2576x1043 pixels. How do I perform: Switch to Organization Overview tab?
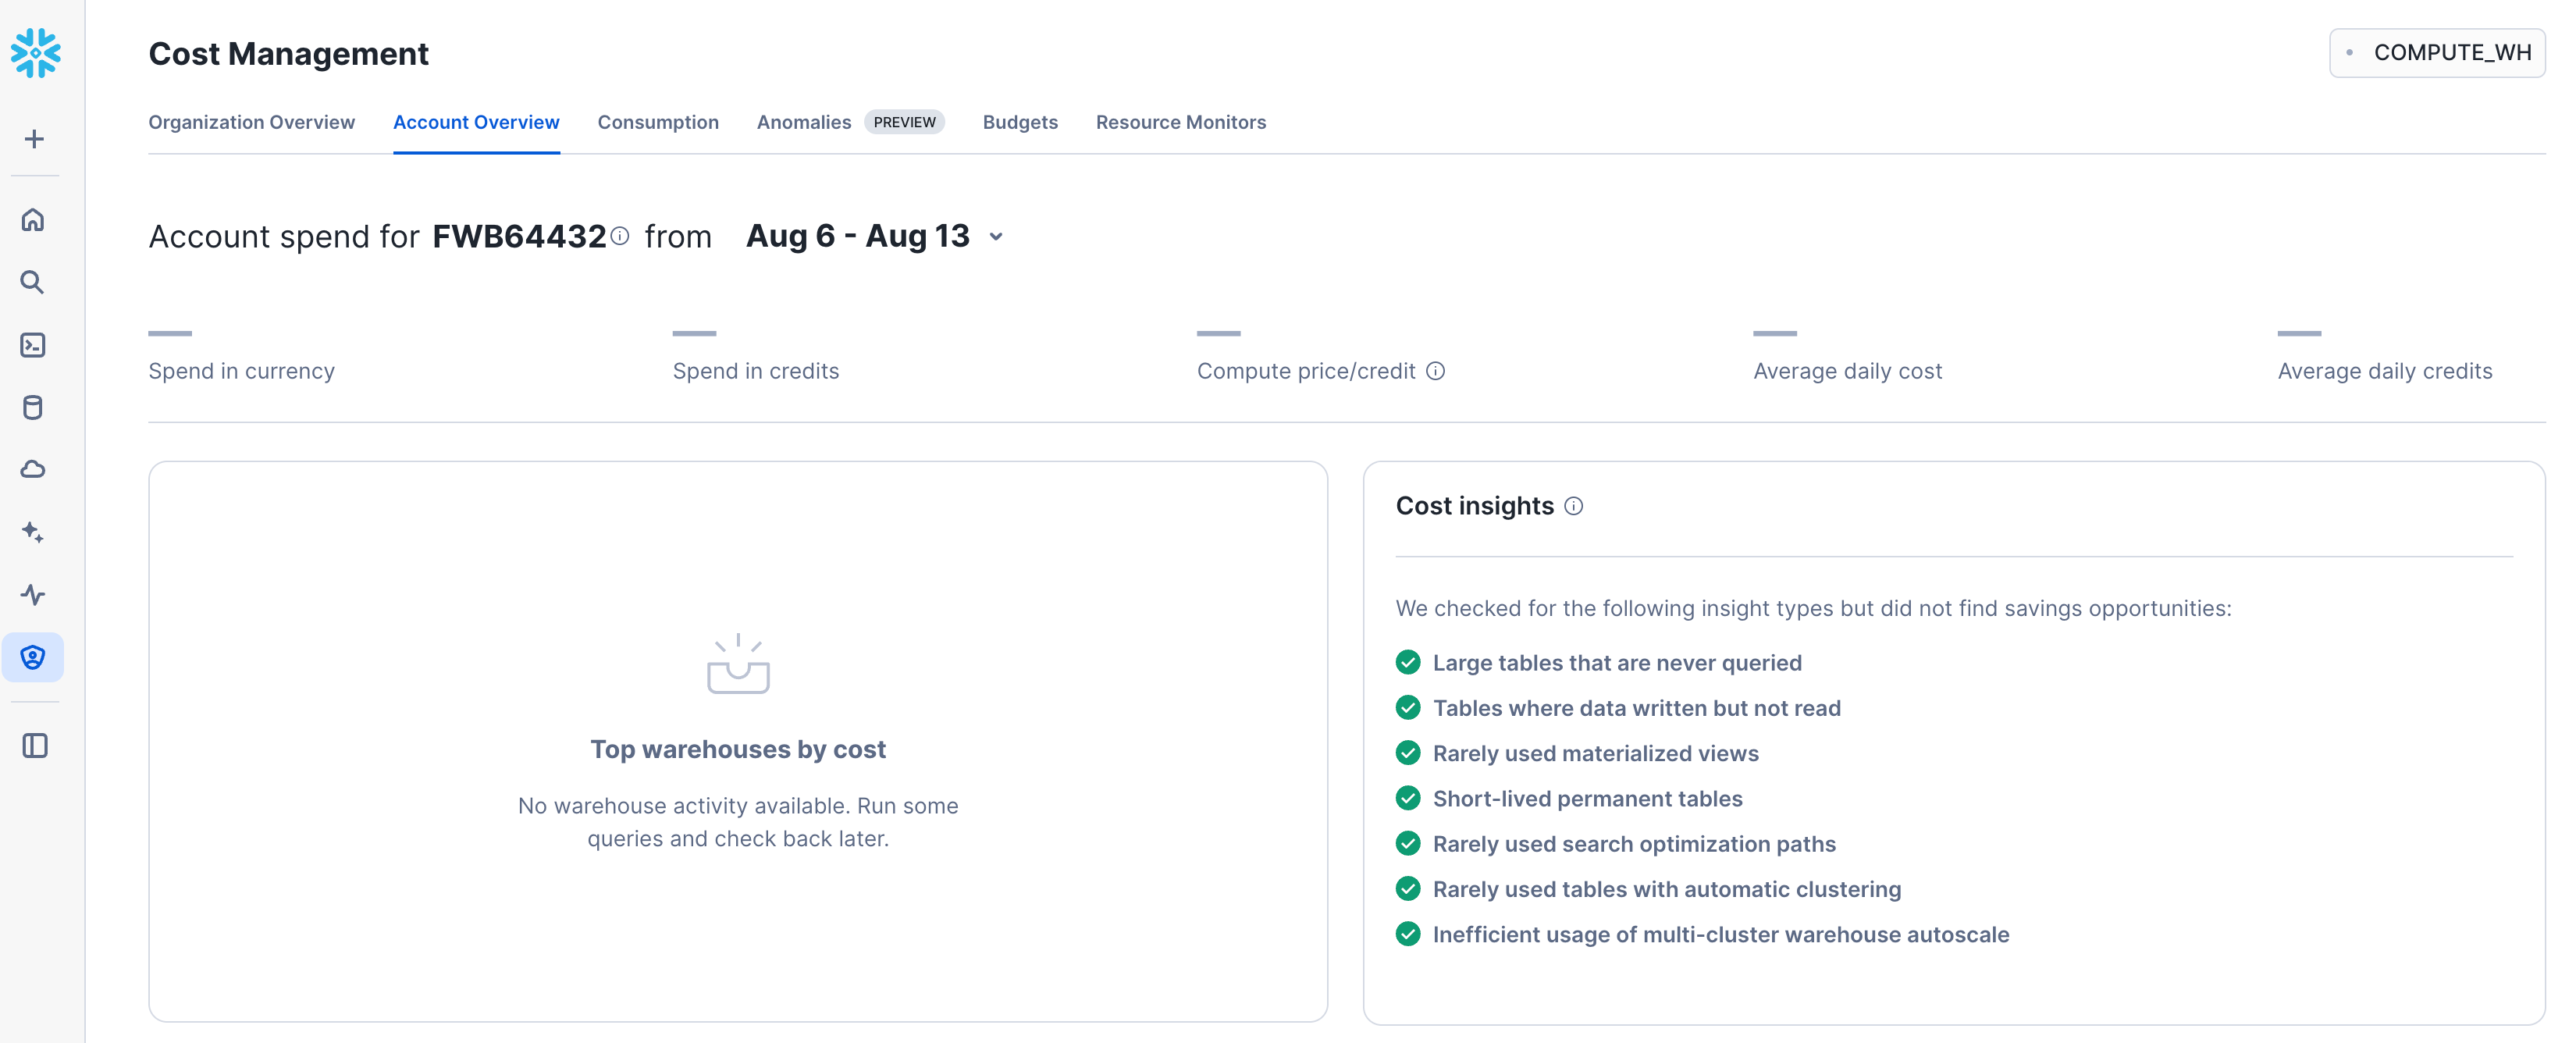pyautogui.click(x=251, y=122)
